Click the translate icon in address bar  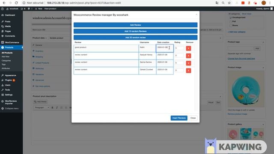[x=217, y=3]
